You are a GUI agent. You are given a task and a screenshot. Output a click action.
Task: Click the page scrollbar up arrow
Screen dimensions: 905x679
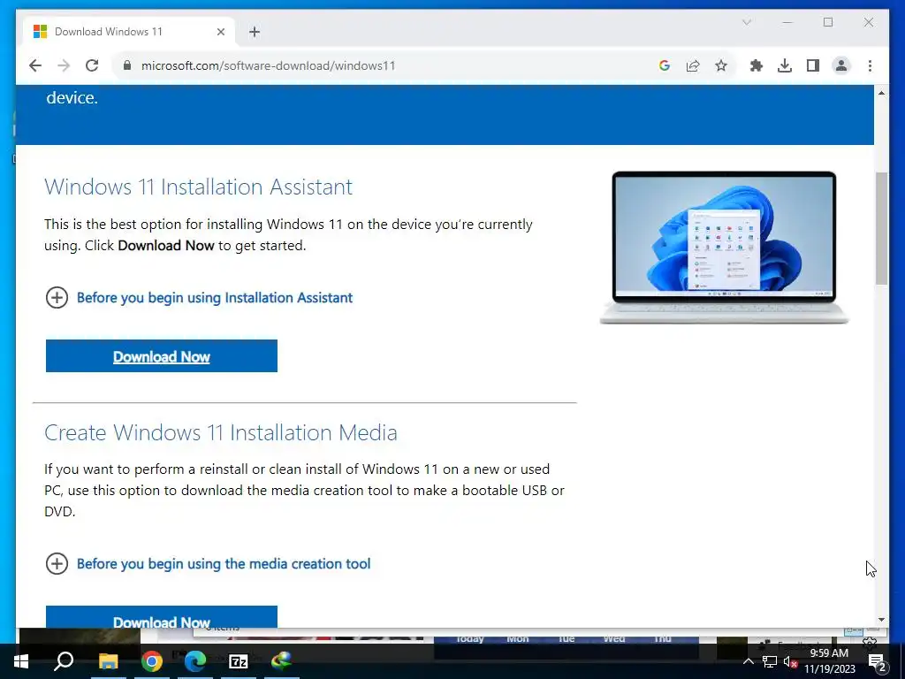(881, 93)
